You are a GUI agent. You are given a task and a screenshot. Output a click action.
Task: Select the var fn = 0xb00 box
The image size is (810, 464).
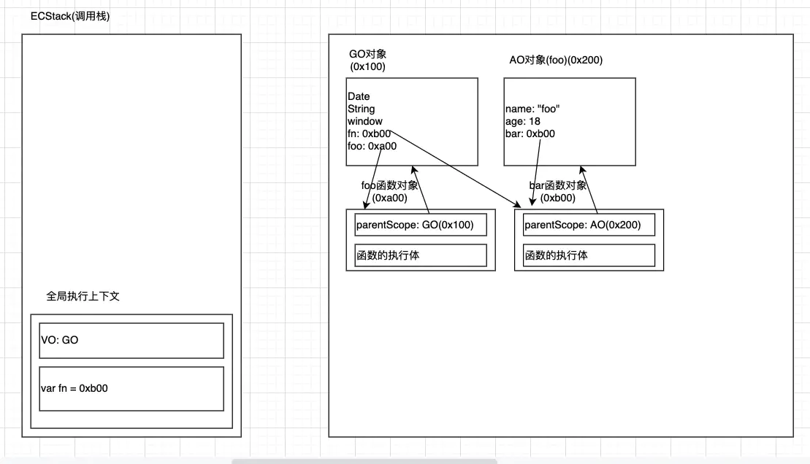131,388
